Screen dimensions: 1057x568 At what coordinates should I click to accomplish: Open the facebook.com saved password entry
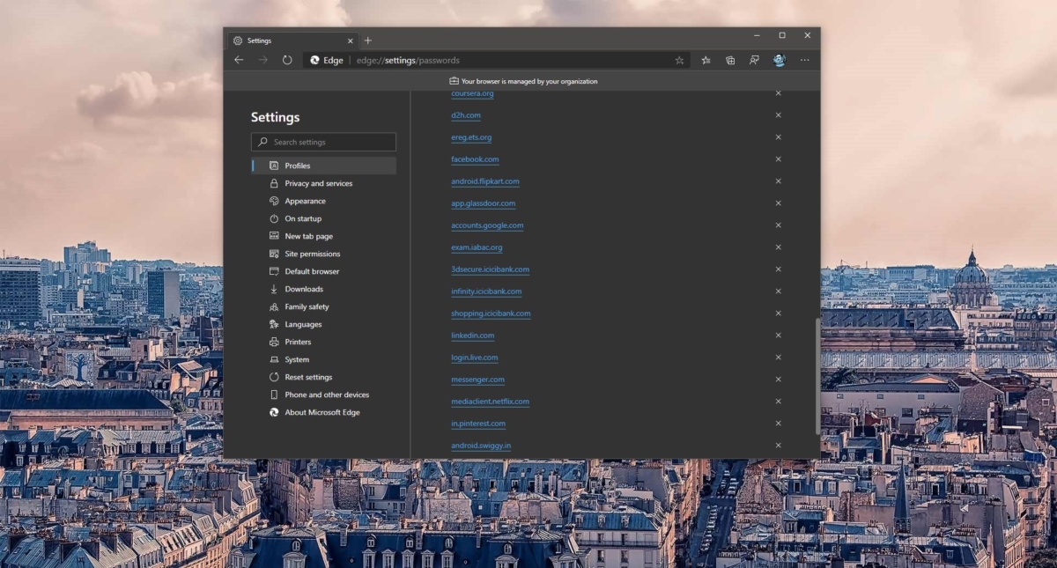[x=475, y=159]
